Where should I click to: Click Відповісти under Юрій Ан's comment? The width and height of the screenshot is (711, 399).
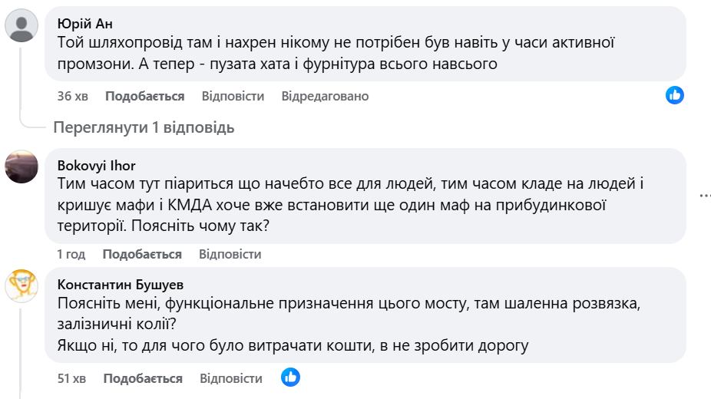coord(233,96)
